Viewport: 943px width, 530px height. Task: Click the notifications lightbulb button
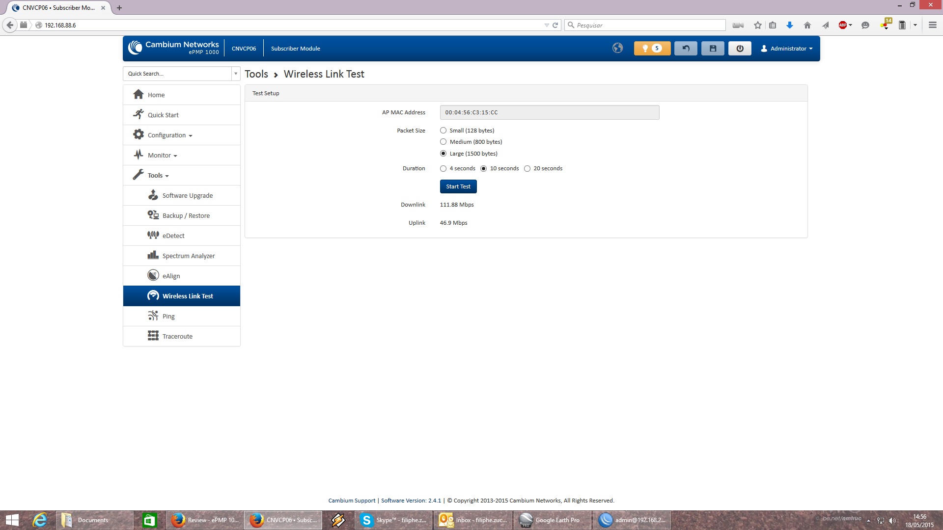click(652, 48)
